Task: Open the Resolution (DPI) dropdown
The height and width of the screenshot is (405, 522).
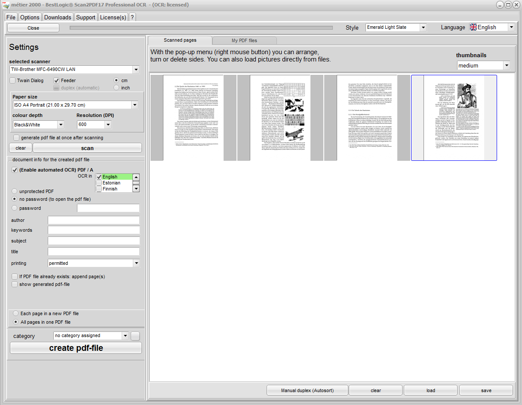Action: click(x=108, y=125)
